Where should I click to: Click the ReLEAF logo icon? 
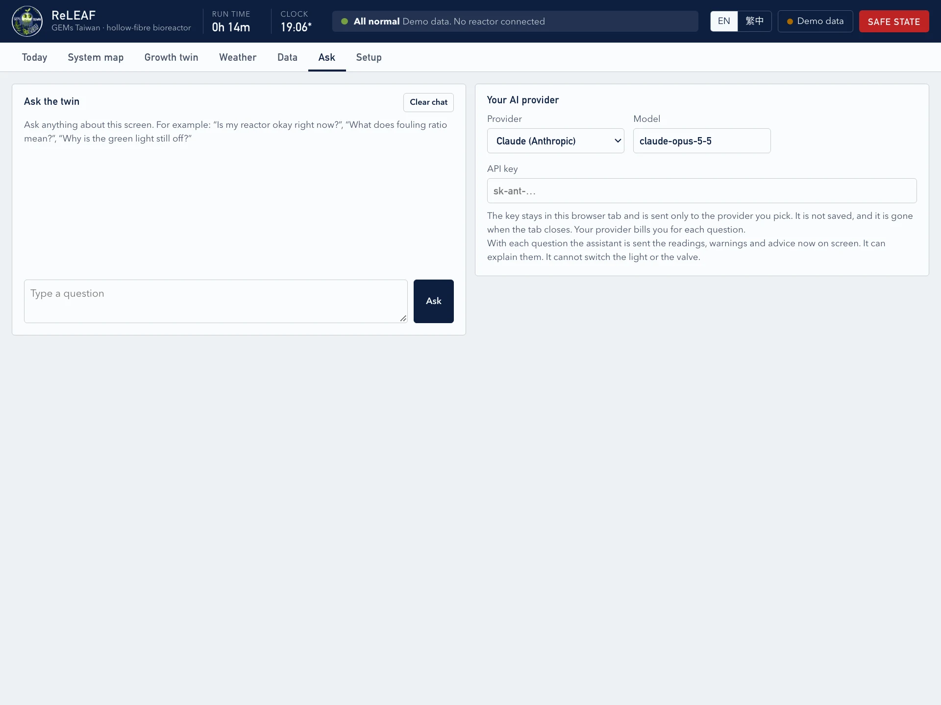pos(27,21)
